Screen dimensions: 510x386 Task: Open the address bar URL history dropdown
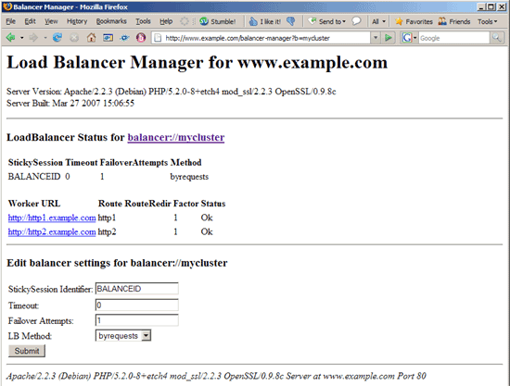(x=376, y=38)
